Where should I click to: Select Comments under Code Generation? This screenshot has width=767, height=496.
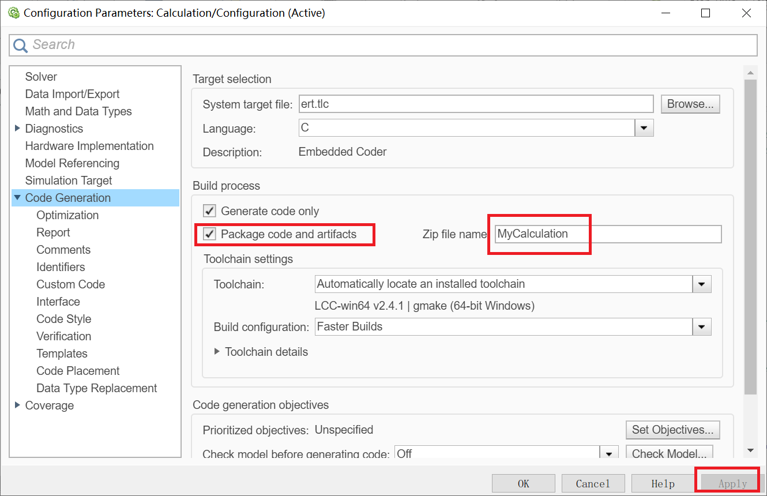pyautogui.click(x=63, y=250)
